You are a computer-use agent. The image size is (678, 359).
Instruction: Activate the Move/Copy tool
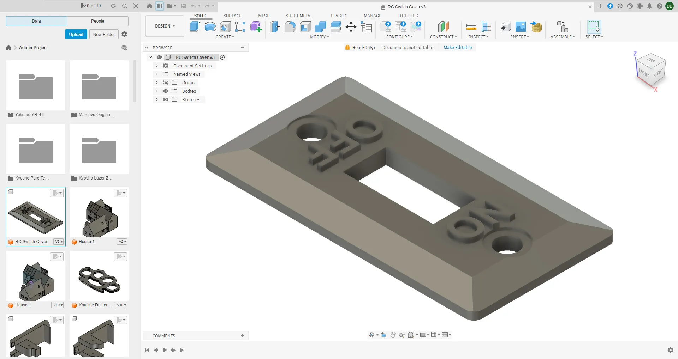[x=351, y=27]
